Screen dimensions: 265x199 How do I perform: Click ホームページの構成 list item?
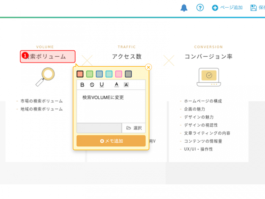[x=203, y=101]
